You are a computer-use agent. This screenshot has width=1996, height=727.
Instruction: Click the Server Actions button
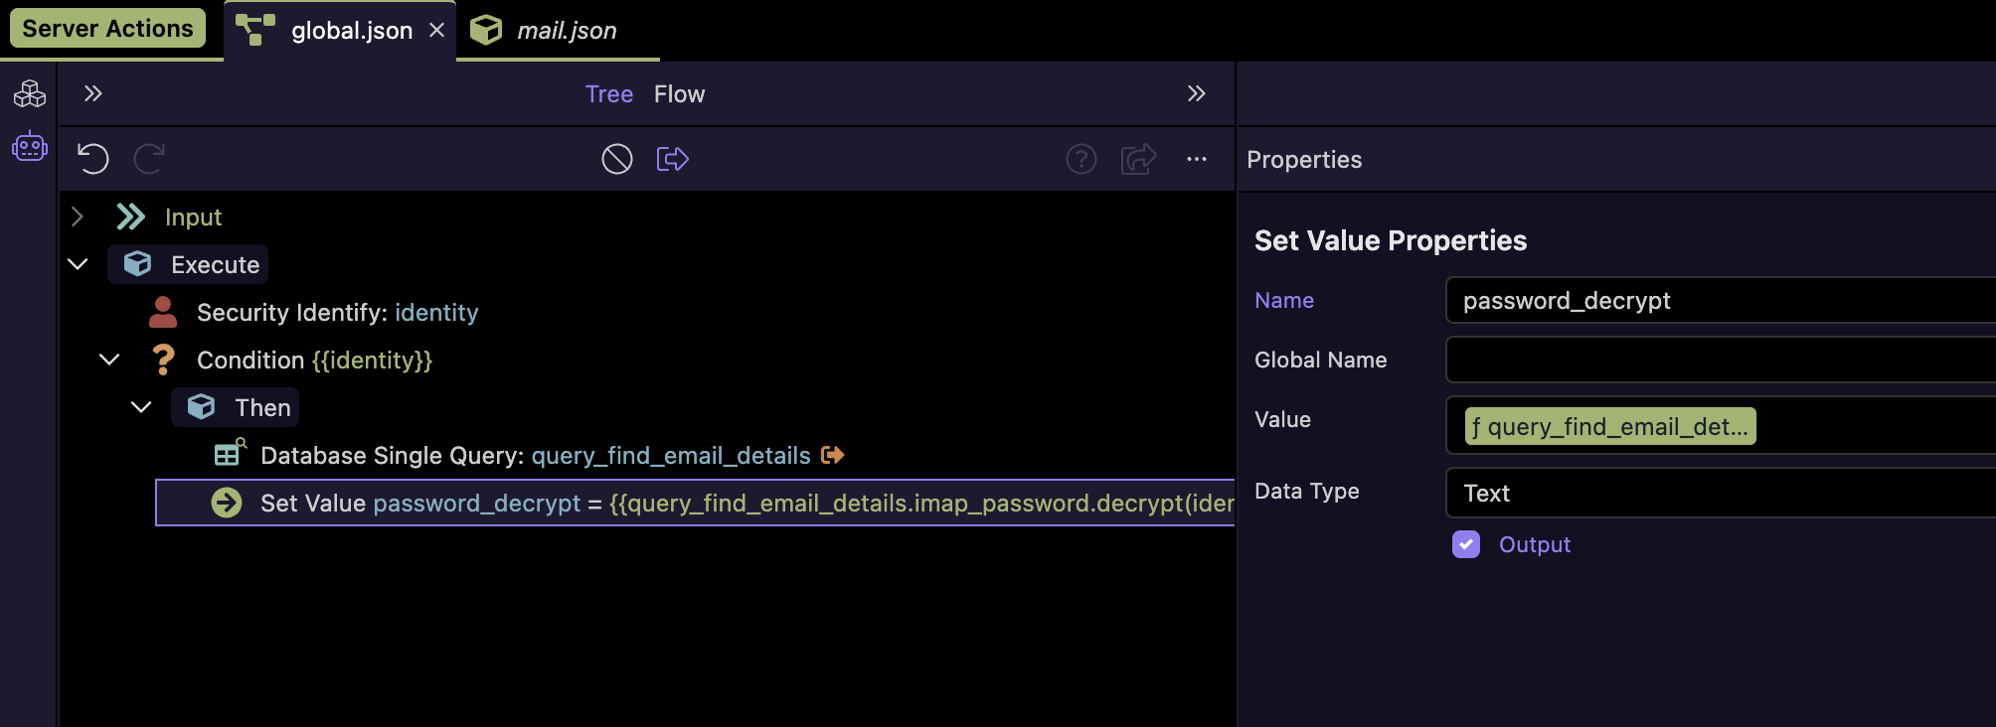[107, 28]
